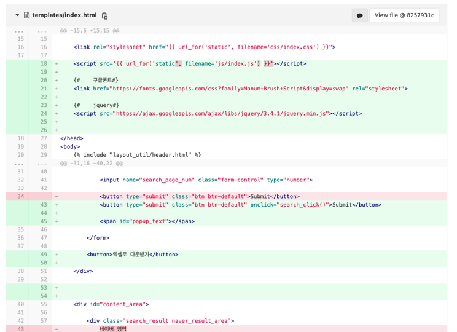Image resolution: width=457 pixels, height=332 pixels.
Task: Select new line number 49
Action: pyautogui.click(x=44, y=255)
